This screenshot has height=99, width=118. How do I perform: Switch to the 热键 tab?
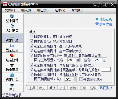pyautogui.click(x=63, y=88)
